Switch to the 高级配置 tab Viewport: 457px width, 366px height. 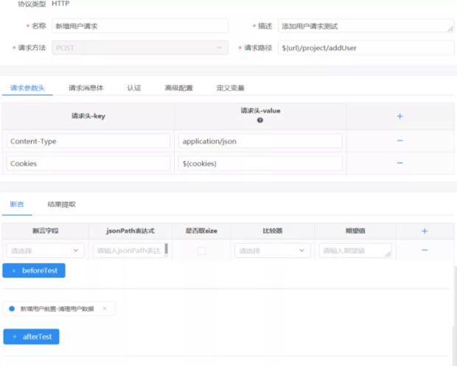[x=178, y=88]
